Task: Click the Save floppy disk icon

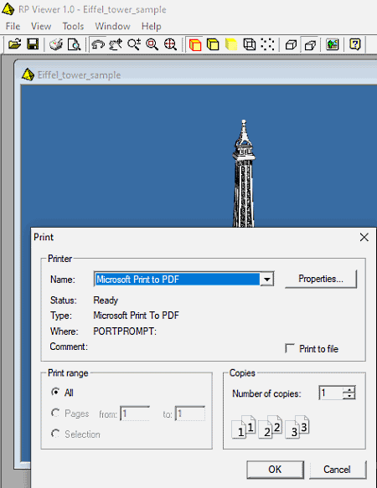Action: click(x=33, y=44)
